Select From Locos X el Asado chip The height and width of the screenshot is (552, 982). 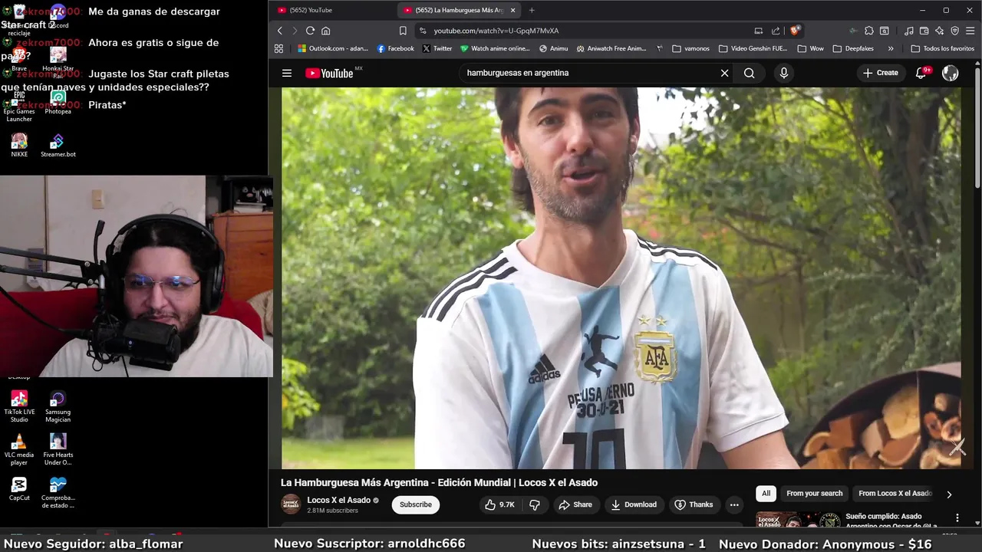pyautogui.click(x=895, y=494)
